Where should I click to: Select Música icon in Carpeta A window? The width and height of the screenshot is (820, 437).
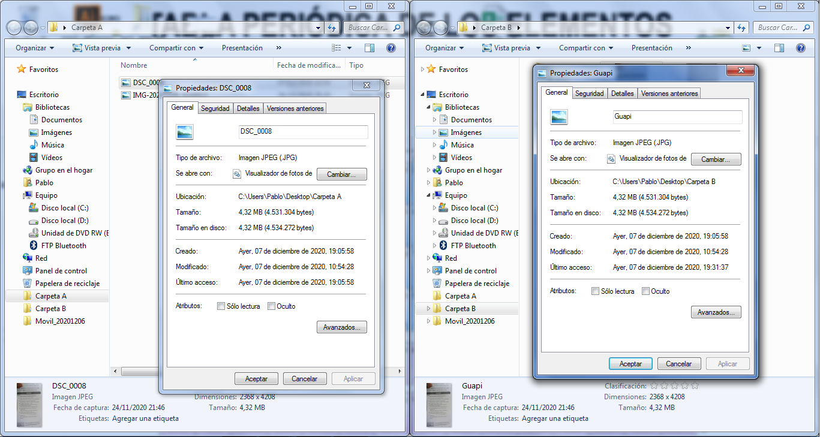point(34,145)
